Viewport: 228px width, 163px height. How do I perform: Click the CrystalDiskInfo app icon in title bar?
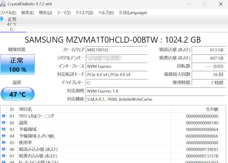point(3,4)
